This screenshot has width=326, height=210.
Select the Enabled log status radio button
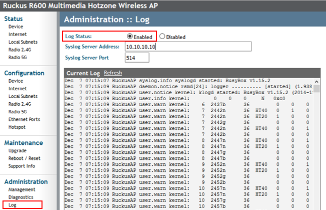tap(129, 37)
